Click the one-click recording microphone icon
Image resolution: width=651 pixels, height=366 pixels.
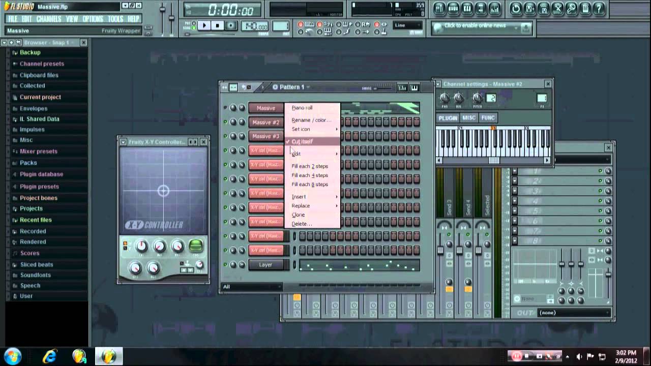571,9
